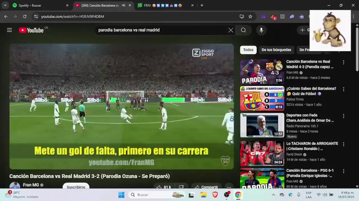Open the gray square extension icon
Viewport: 359px width, 201px height.
282,16
